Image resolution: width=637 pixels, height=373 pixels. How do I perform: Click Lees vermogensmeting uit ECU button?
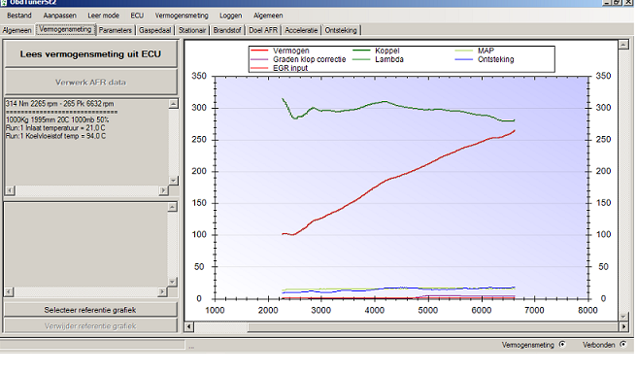tap(90, 53)
